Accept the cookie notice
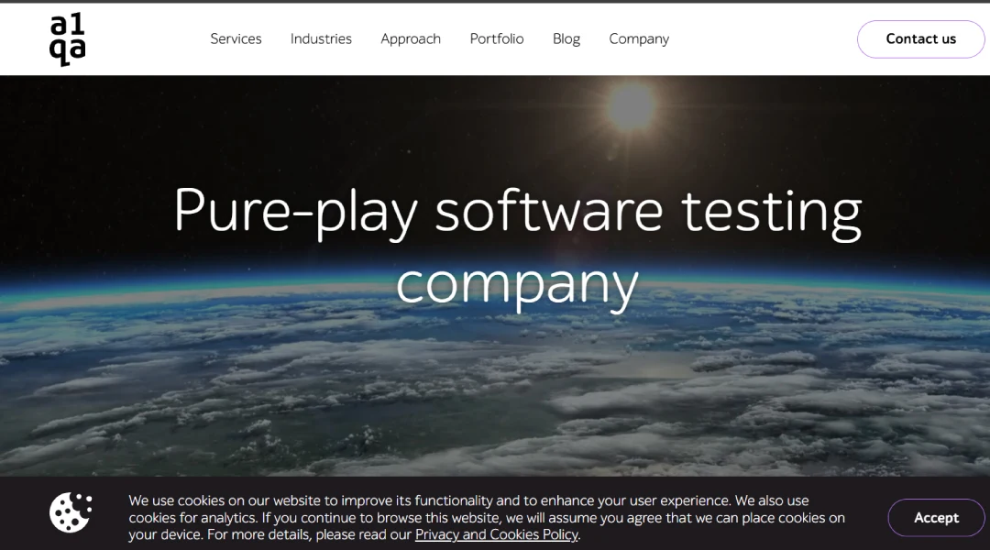This screenshot has width=990, height=550. pyautogui.click(x=936, y=518)
